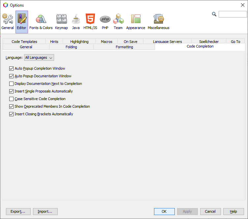This screenshot has width=248, height=219.
Task: Click the Export... button
Action: click(x=18, y=211)
